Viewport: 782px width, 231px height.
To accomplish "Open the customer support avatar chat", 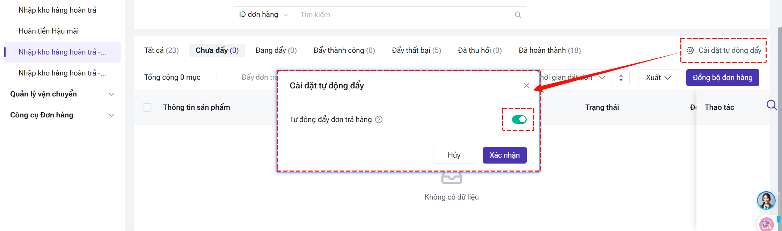I will pyautogui.click(x=766, y=201).
